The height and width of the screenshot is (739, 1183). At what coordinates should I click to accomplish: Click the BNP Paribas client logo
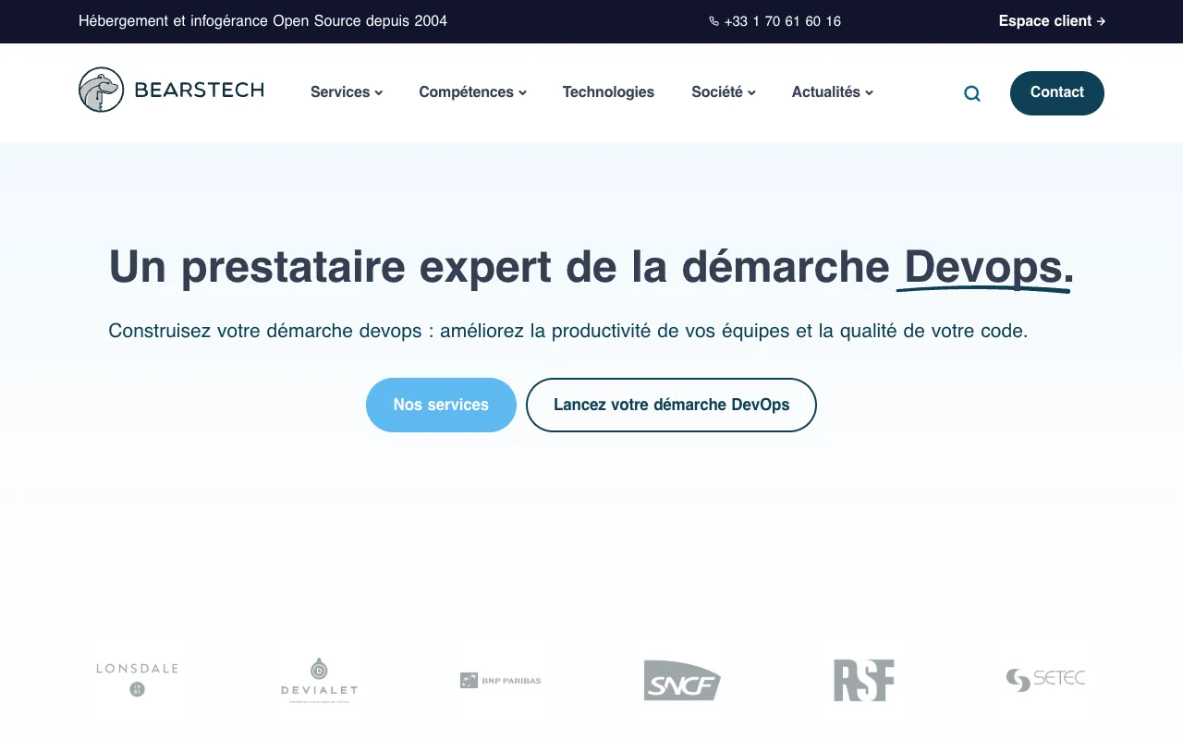(x=500, y=681)
